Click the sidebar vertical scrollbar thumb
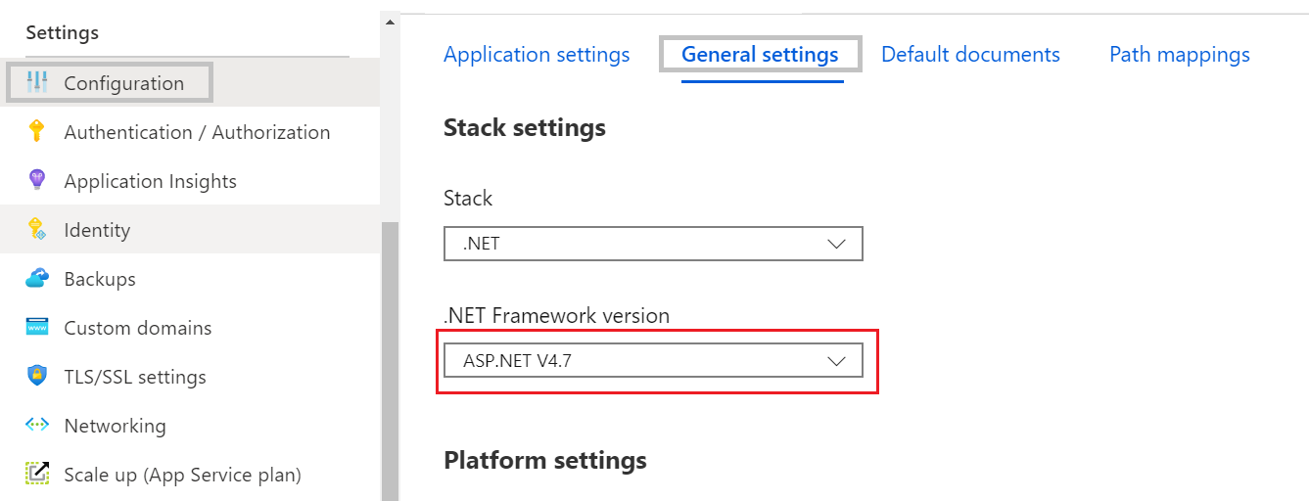This screenshot has height=501, width=1309. (x=390, y=362)
